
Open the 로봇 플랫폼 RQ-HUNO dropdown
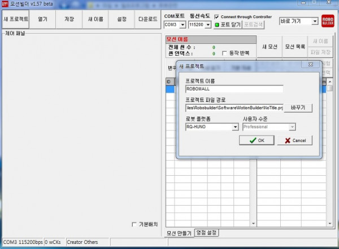[236, 127]
